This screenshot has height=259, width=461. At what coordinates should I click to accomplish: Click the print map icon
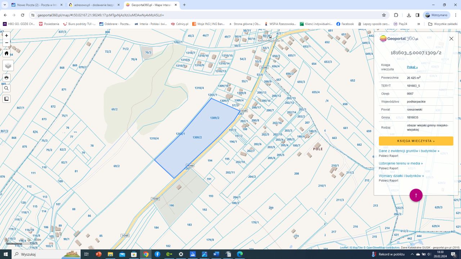click(6, 78)
